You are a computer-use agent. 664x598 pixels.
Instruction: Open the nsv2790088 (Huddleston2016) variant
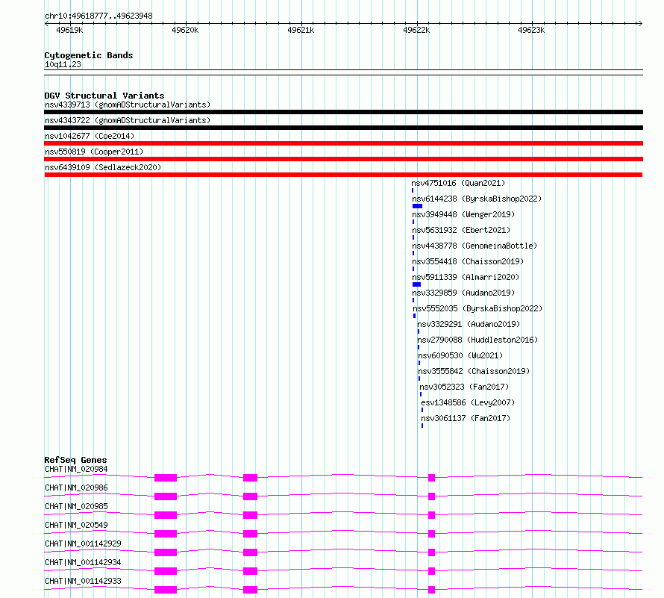tap(477, 340)
